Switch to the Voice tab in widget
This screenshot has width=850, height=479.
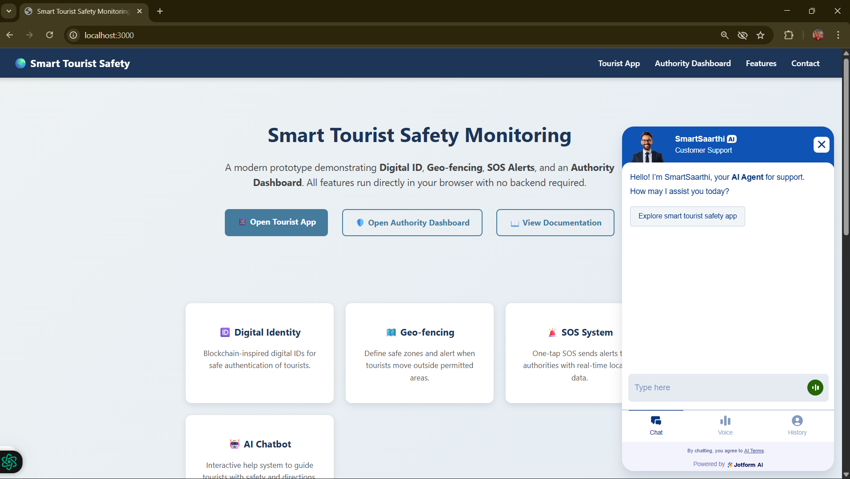pos(725,426)
